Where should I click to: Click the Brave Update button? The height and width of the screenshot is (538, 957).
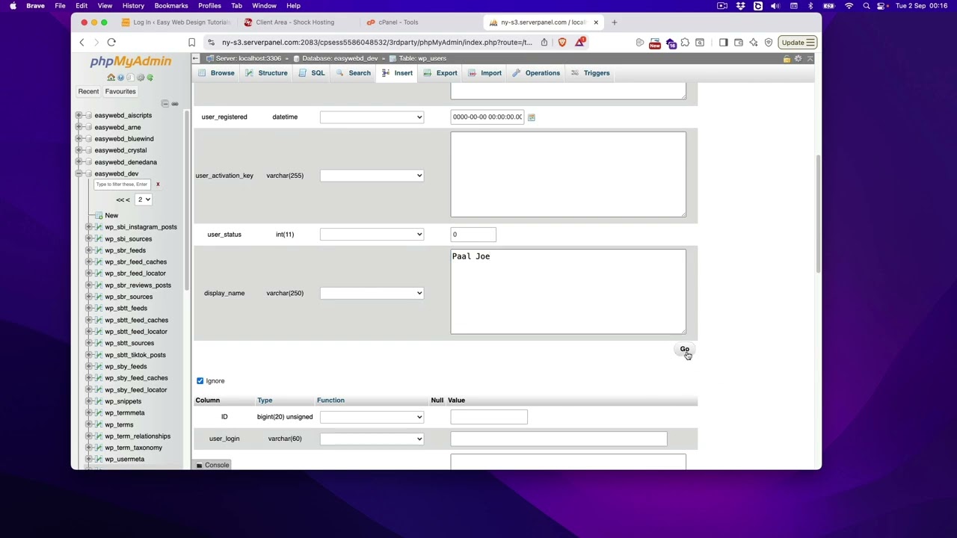tap(797, 43)
